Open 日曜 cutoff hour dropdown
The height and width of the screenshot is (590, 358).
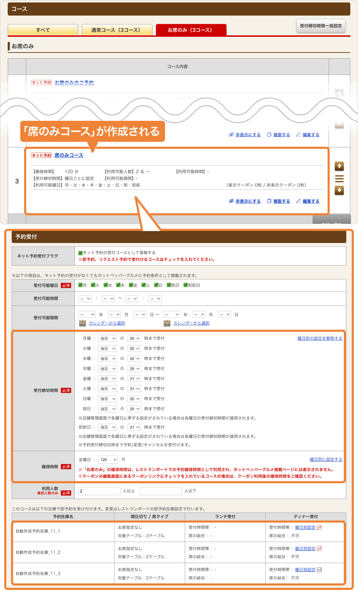(x=134, y=399)
